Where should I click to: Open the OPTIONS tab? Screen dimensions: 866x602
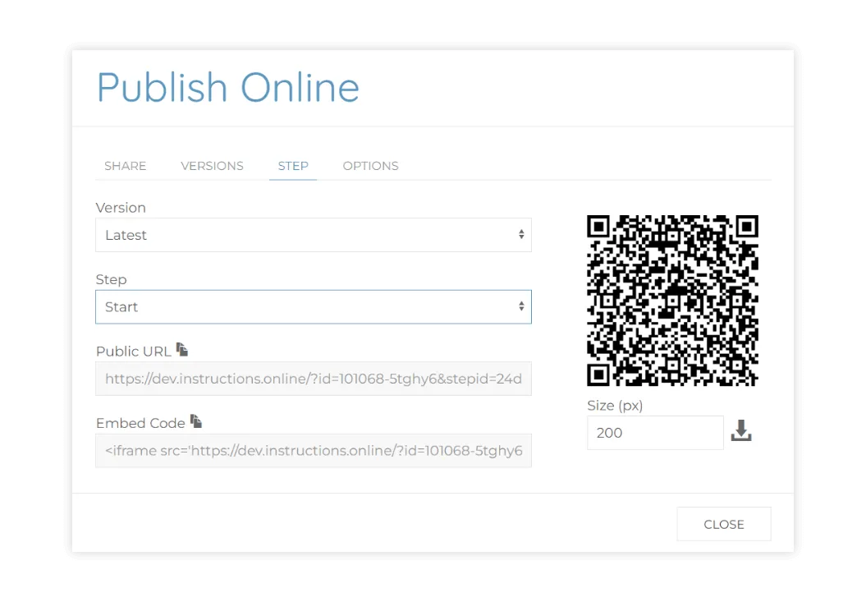(x=370, y=166)
